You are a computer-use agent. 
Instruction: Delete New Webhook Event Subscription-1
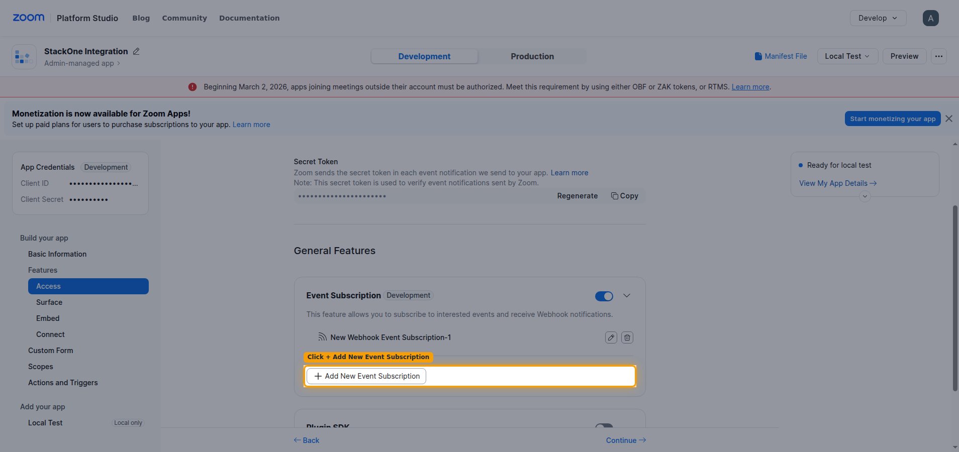(627, 337)
